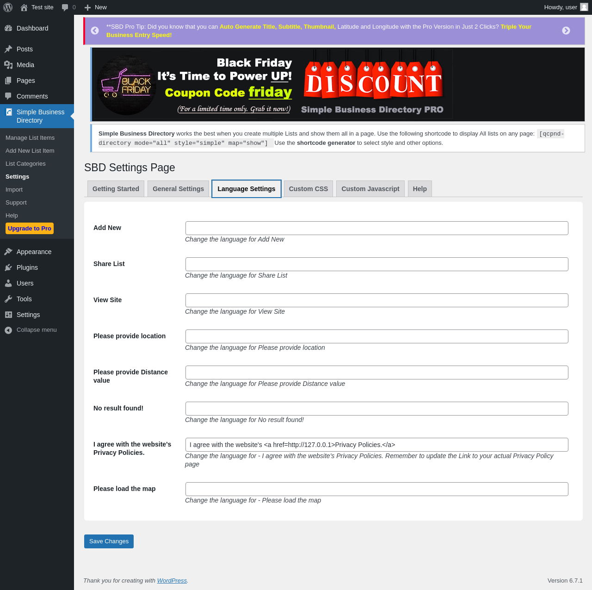Open the Import submenu
Viewport: 592px width, 590px height.
[14, 190]
